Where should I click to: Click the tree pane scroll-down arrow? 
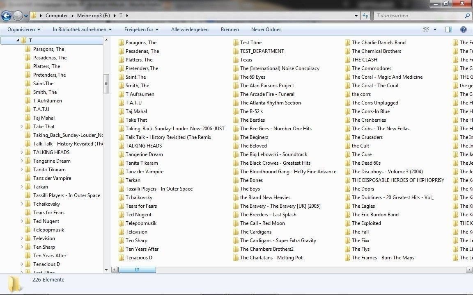coord(106,270)
